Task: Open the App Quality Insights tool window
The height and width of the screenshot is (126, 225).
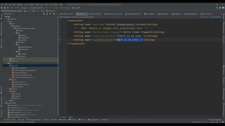Action: point(34,120)
